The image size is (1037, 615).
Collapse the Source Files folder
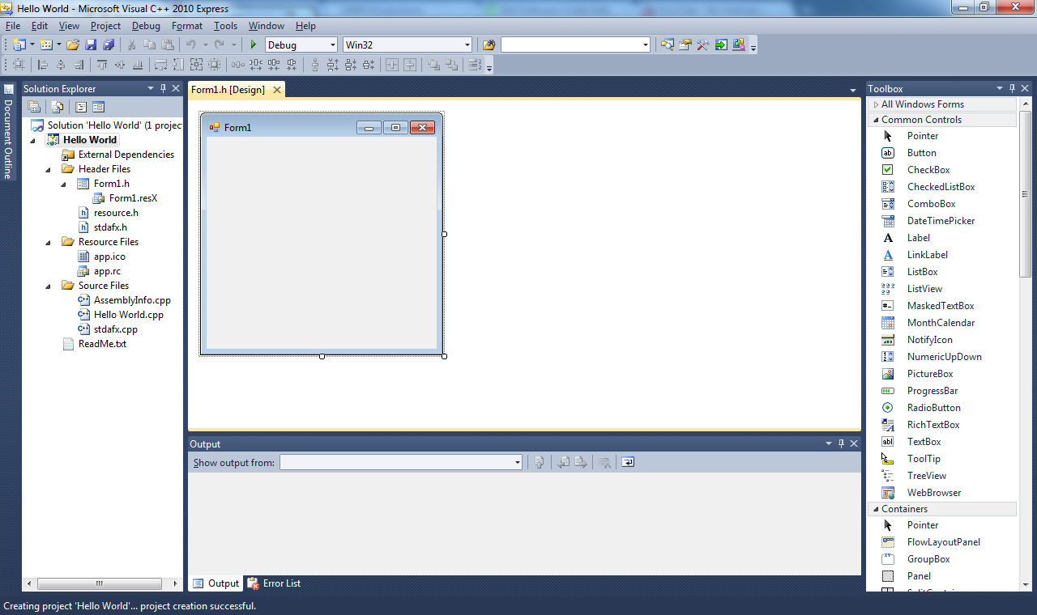pyautogui.click(x=49, y=286)
